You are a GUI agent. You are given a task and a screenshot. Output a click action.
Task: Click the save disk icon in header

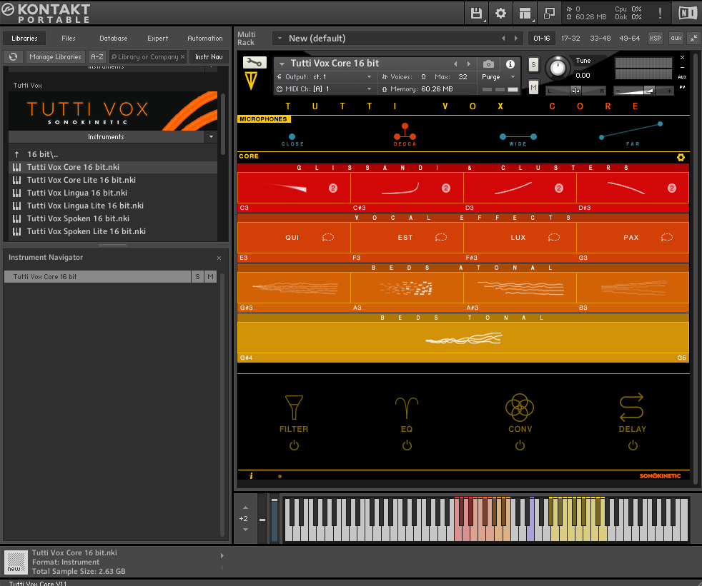(476, 14)
